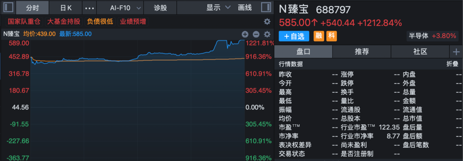Click the 最新:585.00 legend label
The height and width of the screenshot is (161, 463).
(75, 34)
